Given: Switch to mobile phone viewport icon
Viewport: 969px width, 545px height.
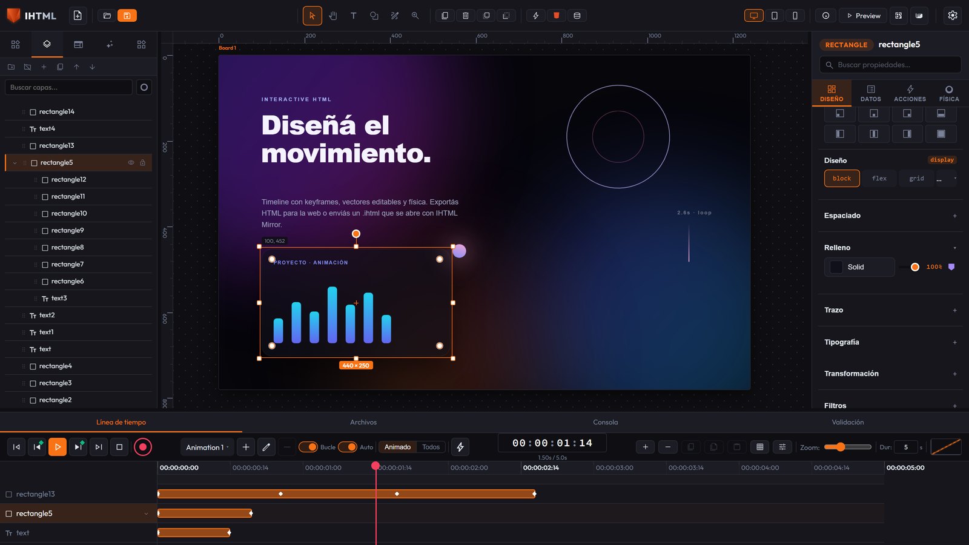Looking at the screenshot, I should [795, 16].
